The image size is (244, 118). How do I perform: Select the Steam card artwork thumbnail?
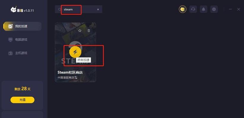pos(75,46)
